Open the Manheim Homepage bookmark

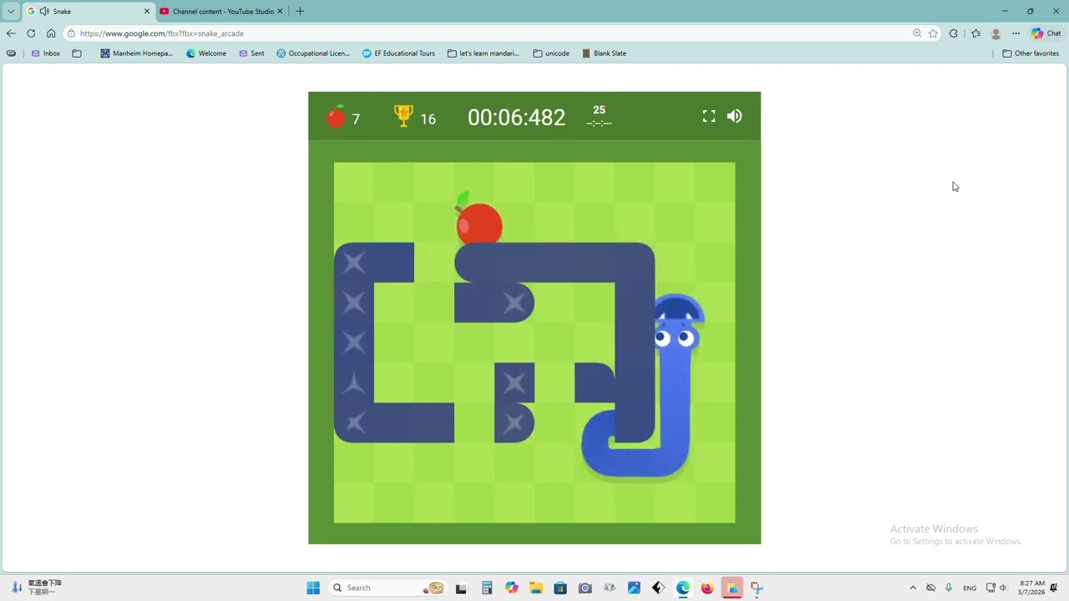[136, 53]
